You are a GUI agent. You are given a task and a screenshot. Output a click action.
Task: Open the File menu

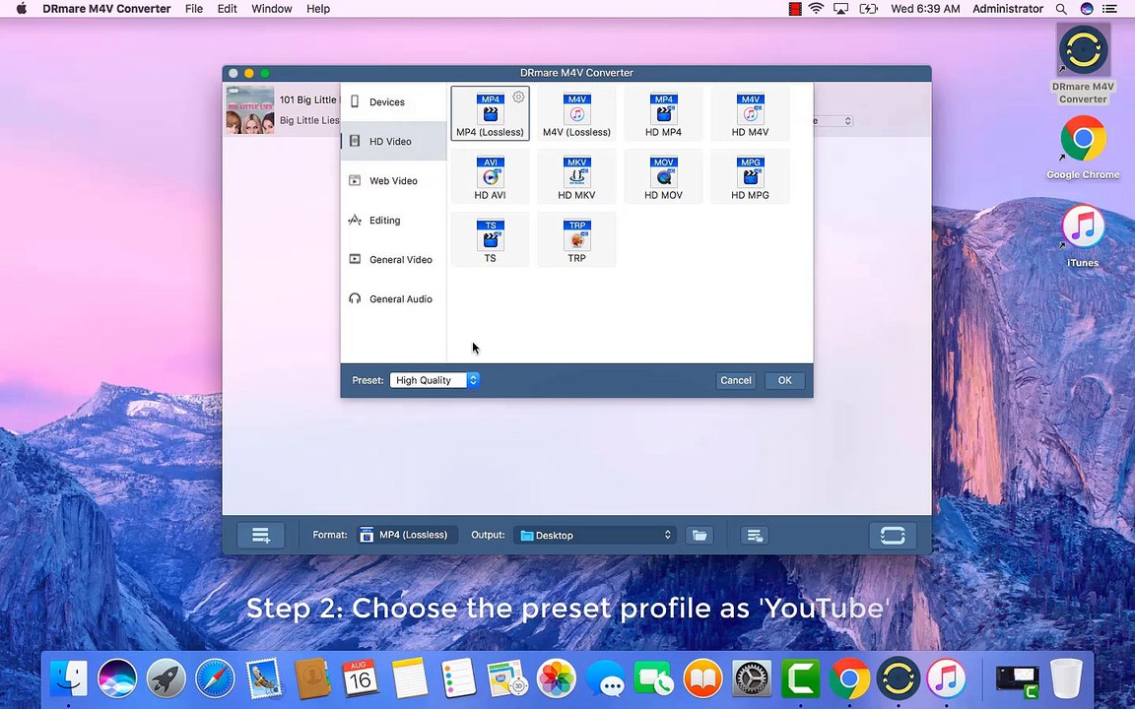[x=194, y=9]
